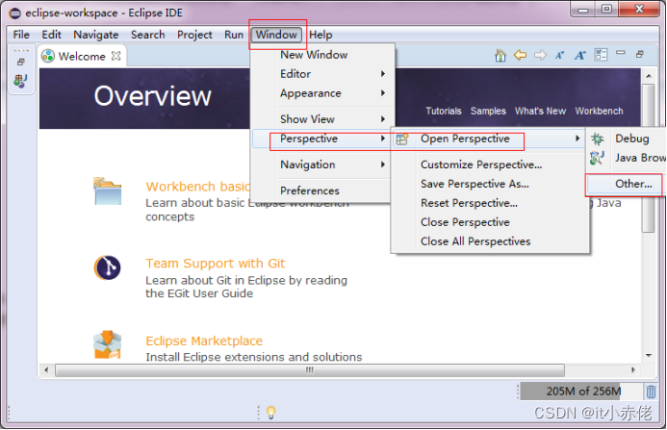The image size is (667, 430).
Task: Click the vertical scrollbar thumb
Action: coord(648,158)
